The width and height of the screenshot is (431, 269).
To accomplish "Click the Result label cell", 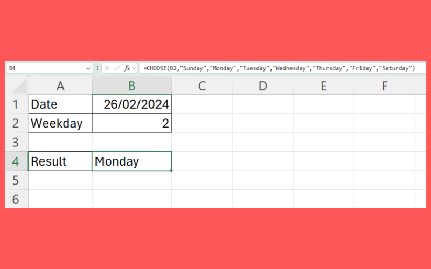I will [60, 161].
